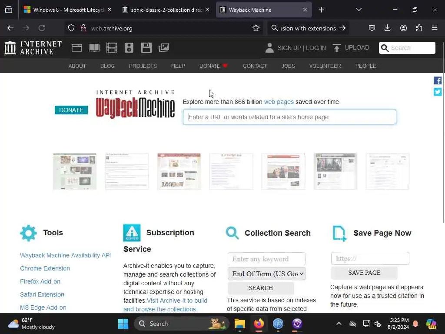Open the MS Edge Add-on link
445x334 pixels.
(43, 307)
